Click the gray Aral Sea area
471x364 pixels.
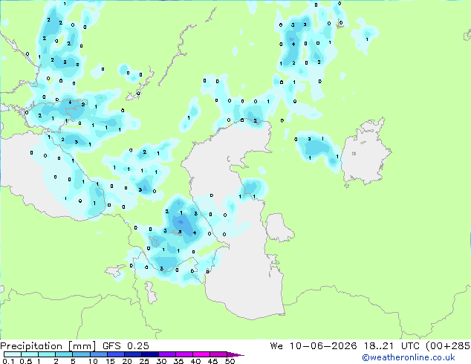pos(365,153)
